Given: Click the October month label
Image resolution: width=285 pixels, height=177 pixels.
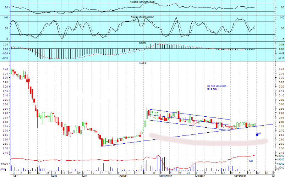Looking at the screenshot, I should (x=200, y=176).
